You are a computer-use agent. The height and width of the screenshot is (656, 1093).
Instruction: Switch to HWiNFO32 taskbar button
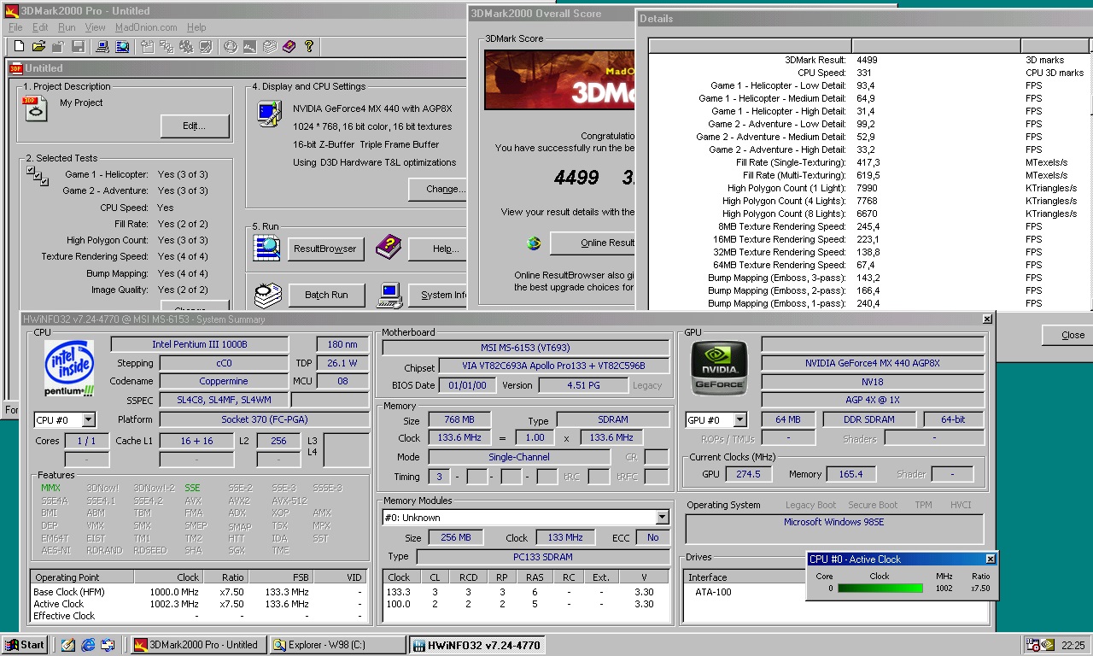(476, 645)
